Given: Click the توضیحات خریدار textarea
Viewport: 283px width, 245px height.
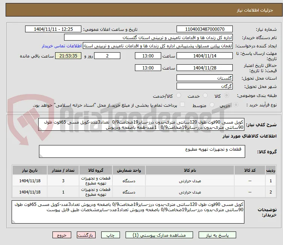Looking at the screenshot, I should pyautogui.click(x=128, y=212).
